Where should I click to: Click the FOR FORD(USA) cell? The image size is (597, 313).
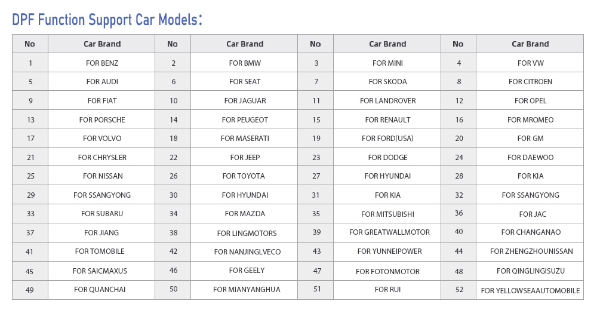387,139
